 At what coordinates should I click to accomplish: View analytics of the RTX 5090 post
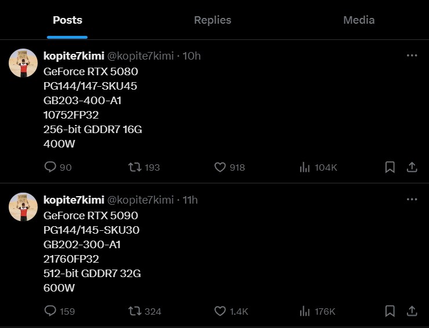tap(304, 311)
